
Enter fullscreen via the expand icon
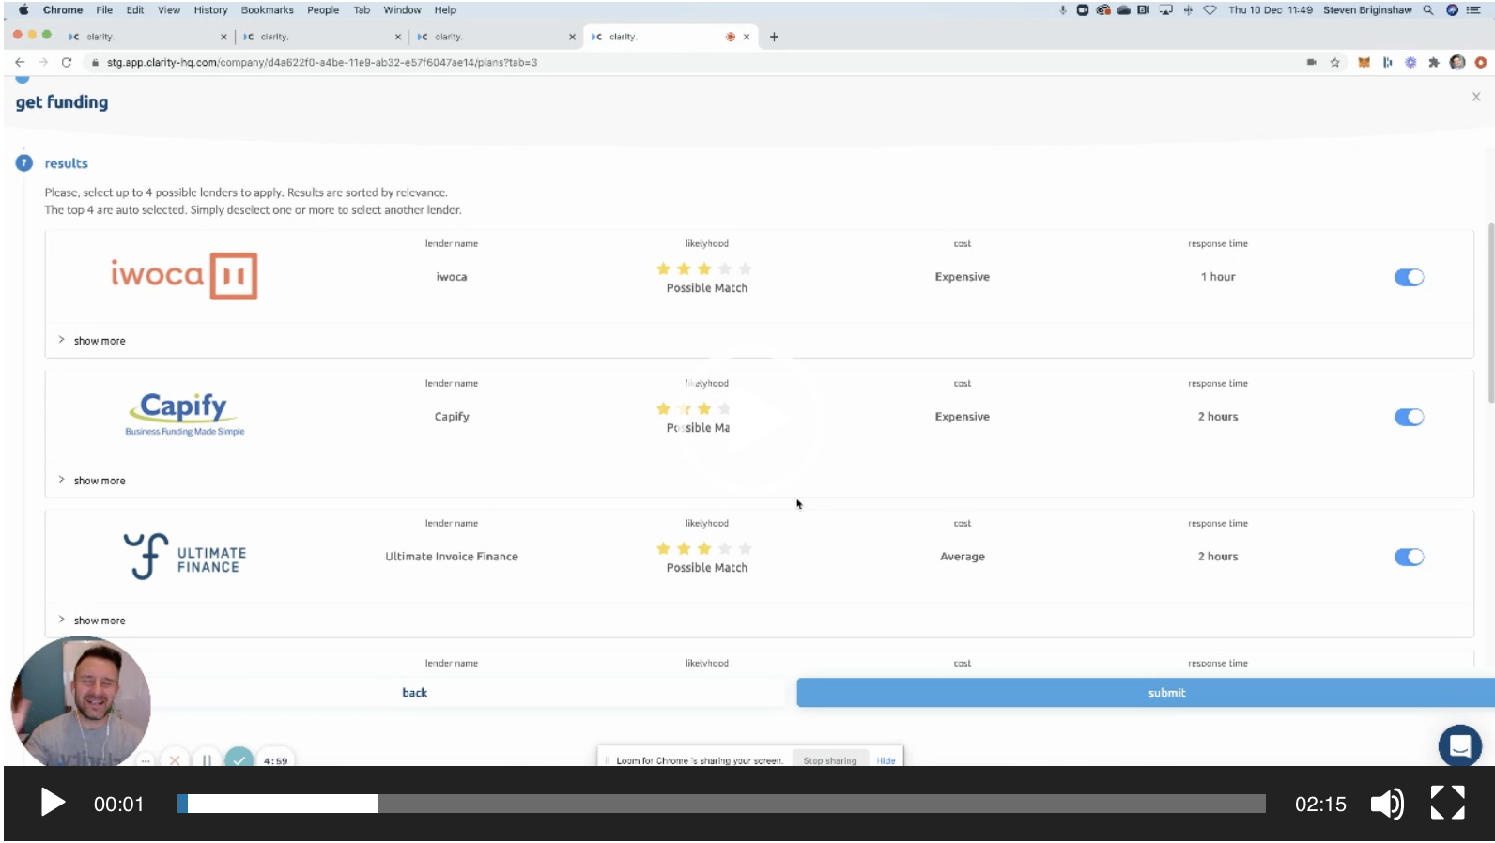point(1447,803)
